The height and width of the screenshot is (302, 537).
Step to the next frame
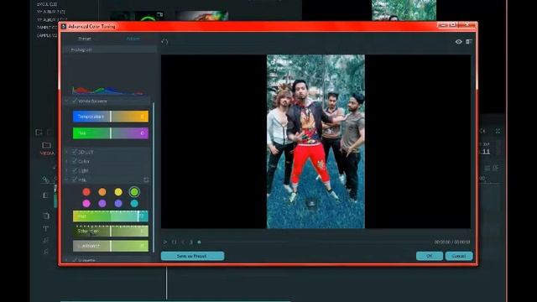tap(191, 242)
